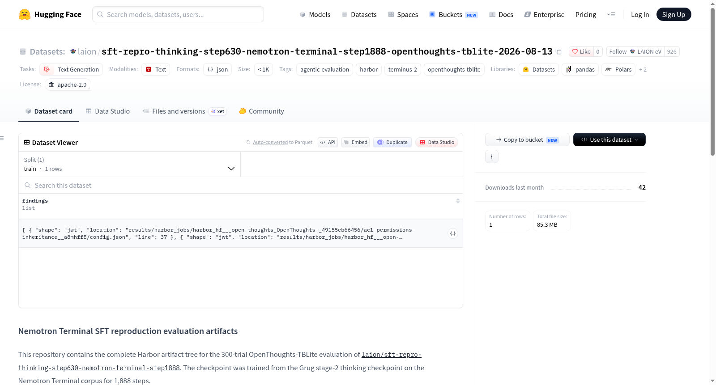Copy dataset name with the copy icon
The image size is (716, 385).
558,51
